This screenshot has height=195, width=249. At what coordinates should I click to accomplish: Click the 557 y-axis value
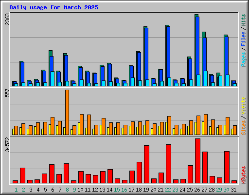pos(7,93)
